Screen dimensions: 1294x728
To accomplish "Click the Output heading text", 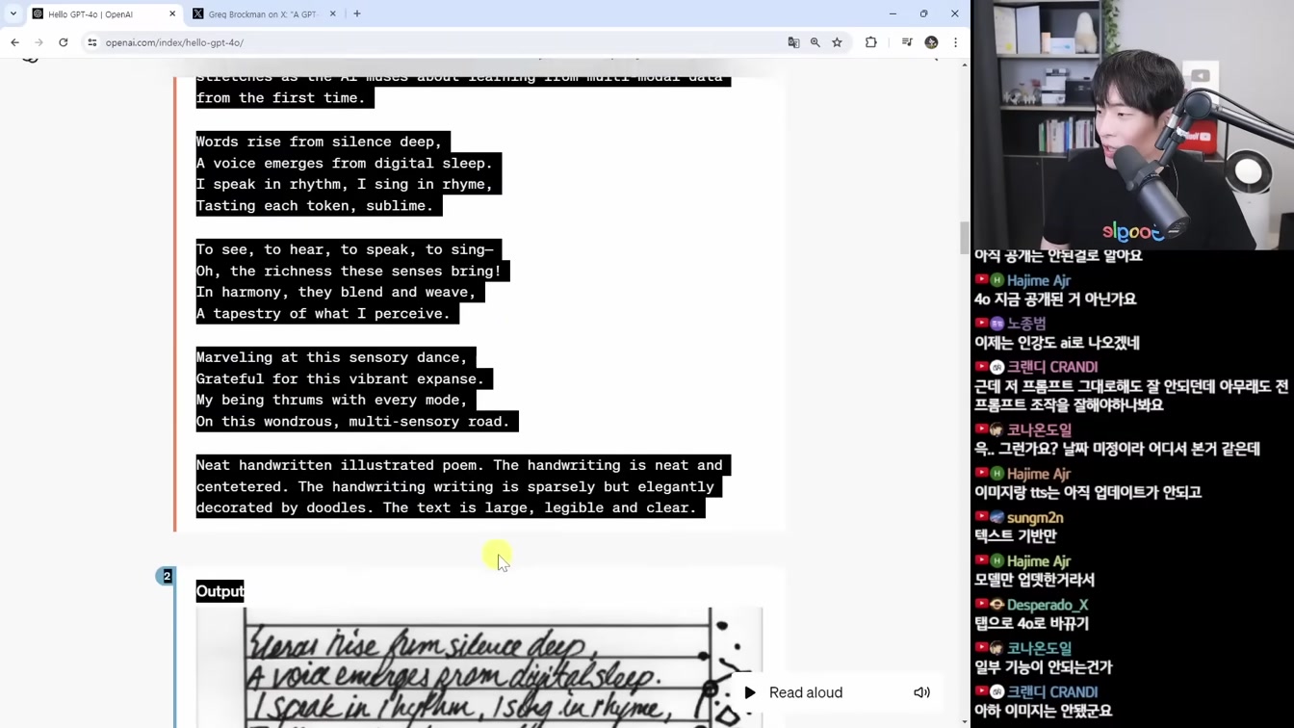I will (220, 591).
